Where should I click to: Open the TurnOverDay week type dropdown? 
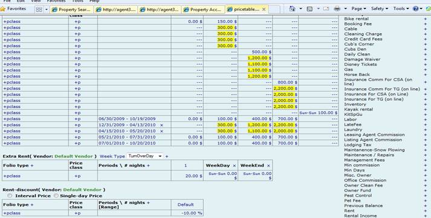[x=145, y=156]
